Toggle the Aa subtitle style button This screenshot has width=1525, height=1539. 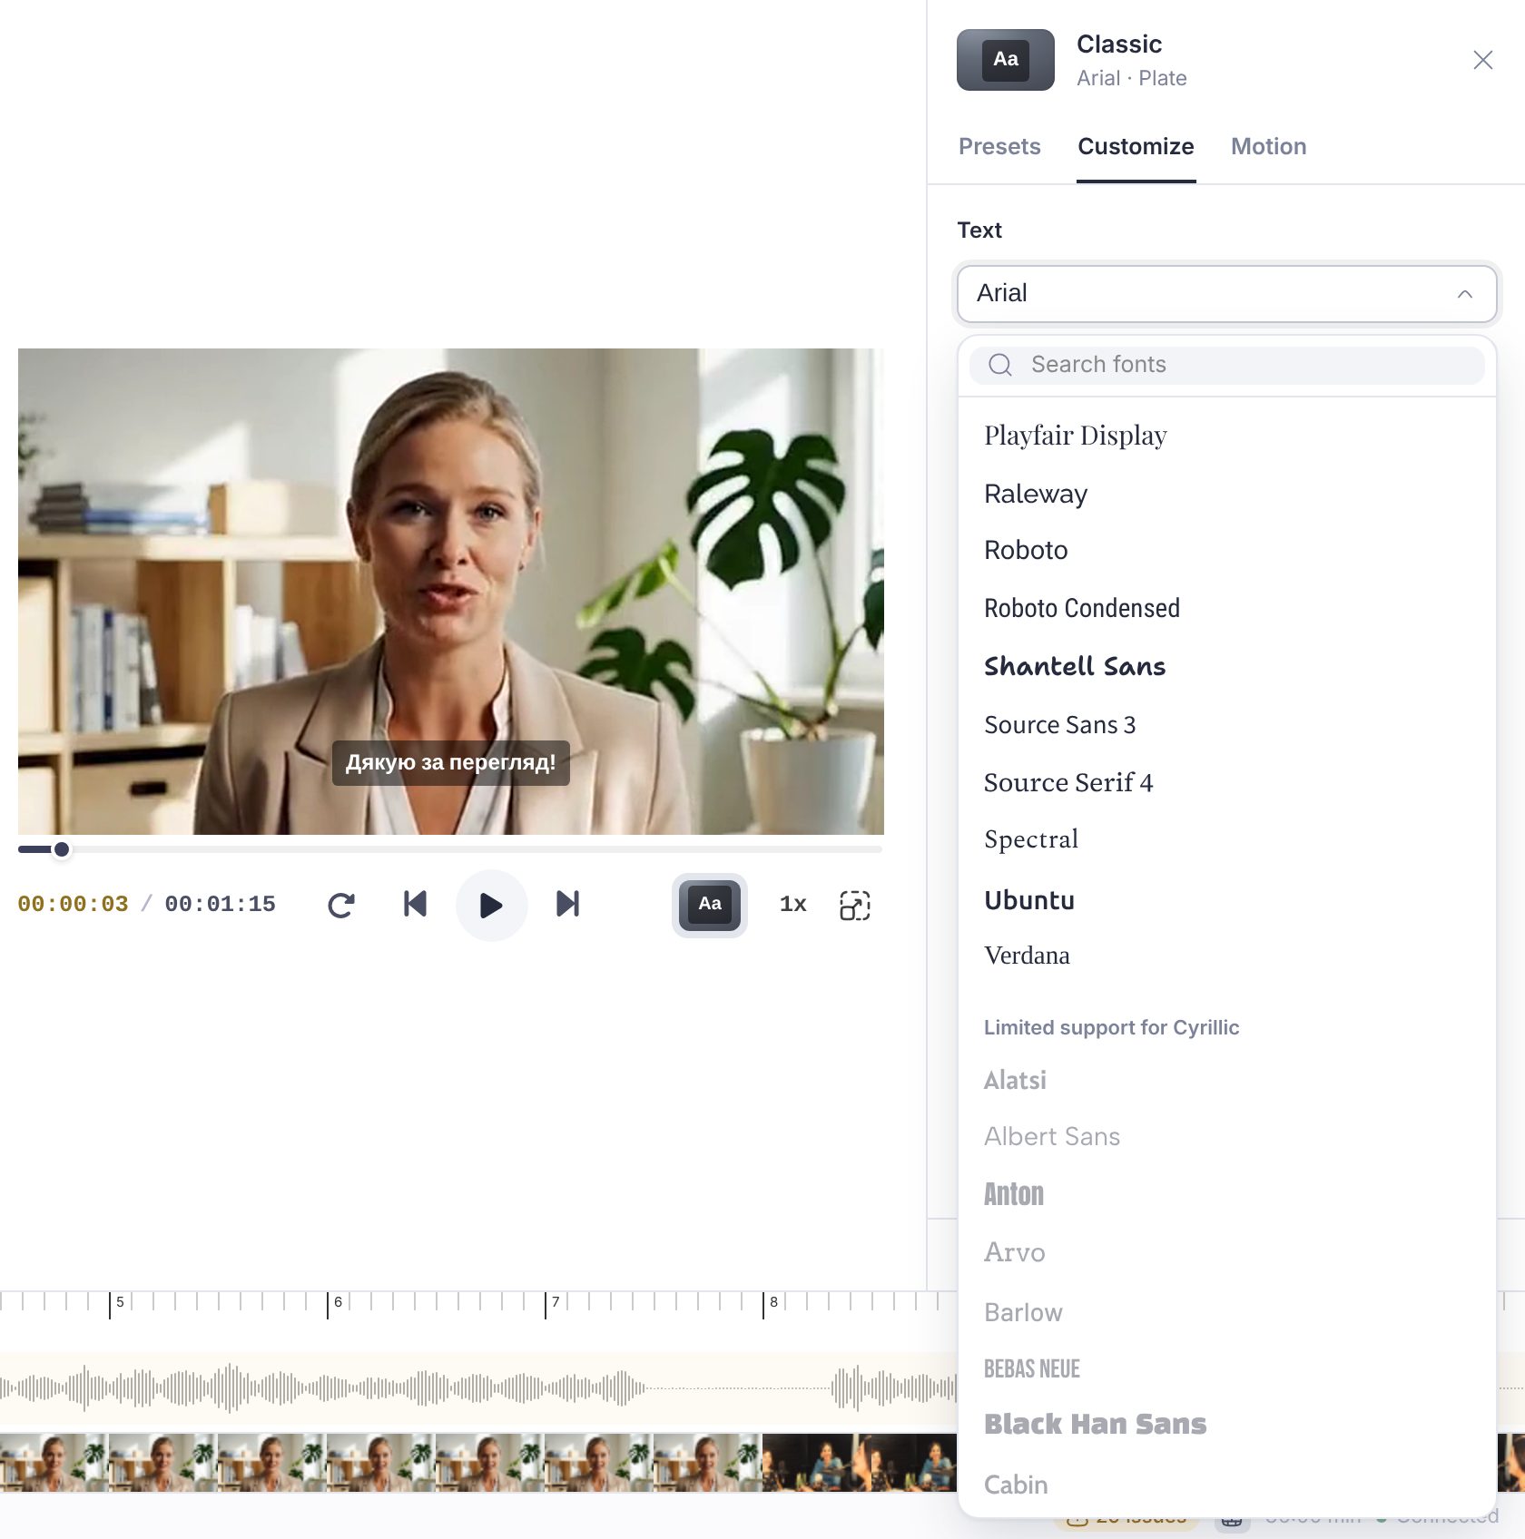tap(710, 905)
